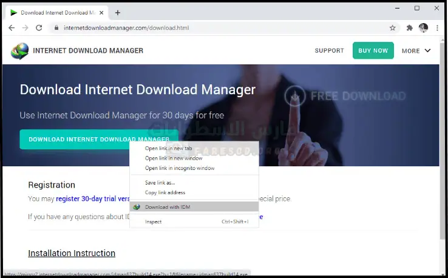Open the SUPPORT link

pos(330,51)
